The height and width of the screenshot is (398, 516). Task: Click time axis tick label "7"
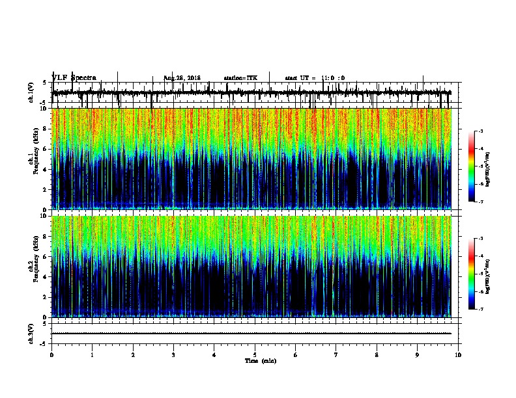(x=336, y=355)
